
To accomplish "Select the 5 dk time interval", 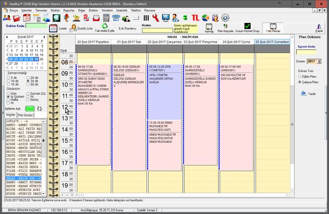I will (x=8, y=78).
